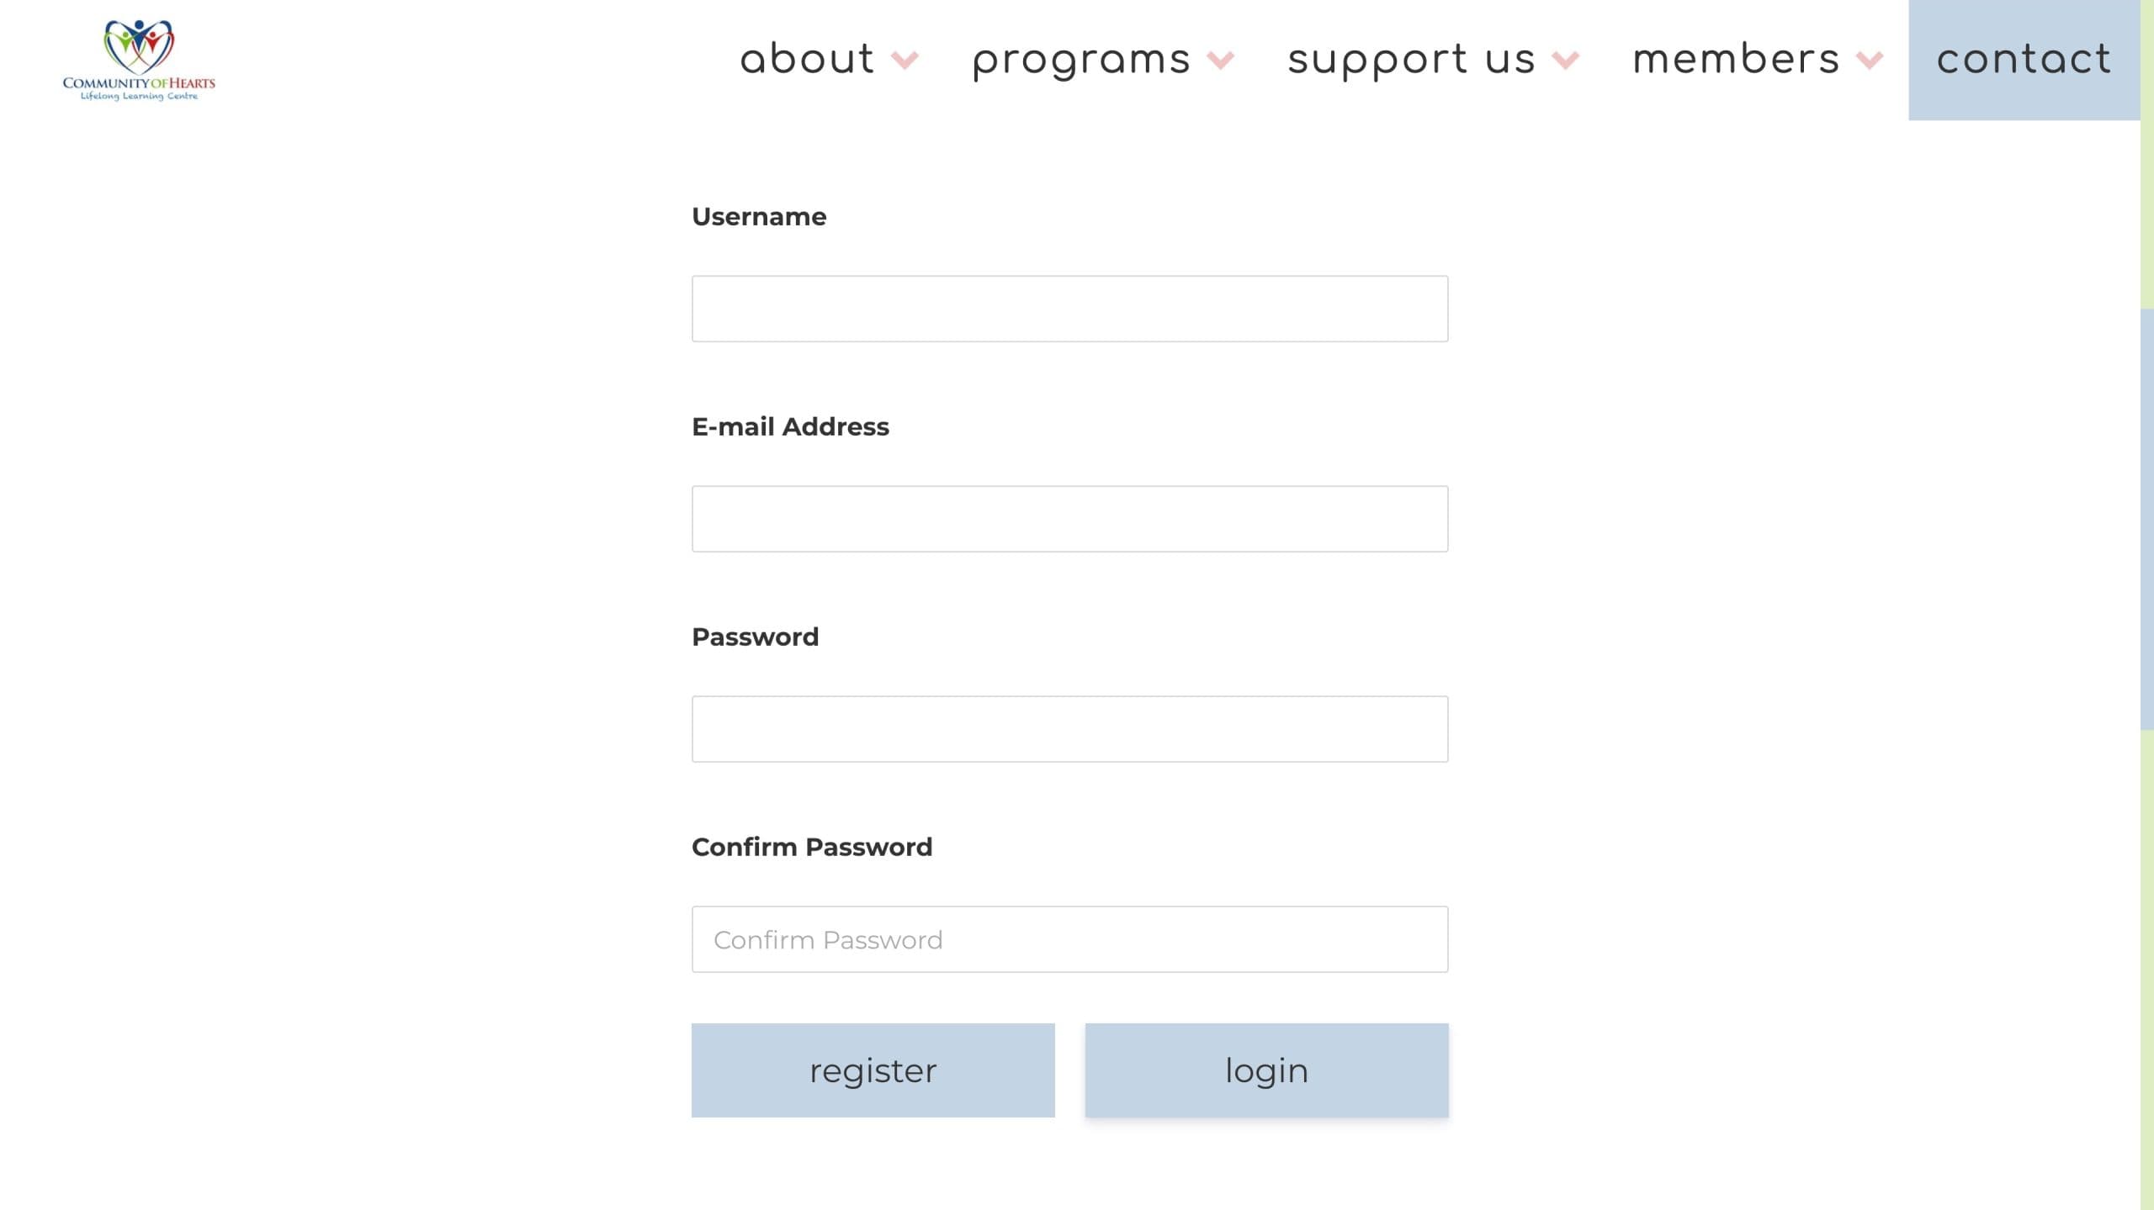Click the Community of Hearts logo
This screenshot has width=2154, height=1210.
tap(139, 61)
